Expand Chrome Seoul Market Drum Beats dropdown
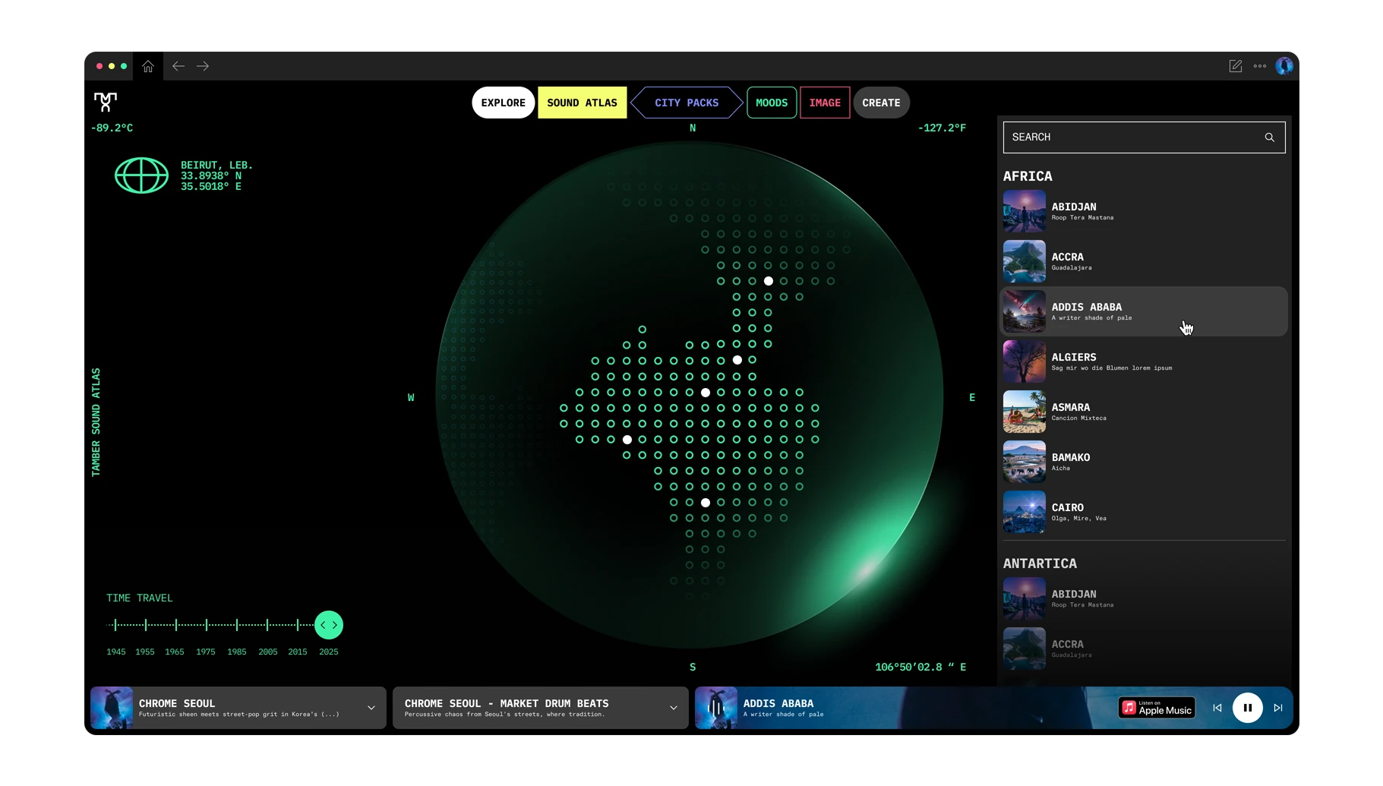 674,708
